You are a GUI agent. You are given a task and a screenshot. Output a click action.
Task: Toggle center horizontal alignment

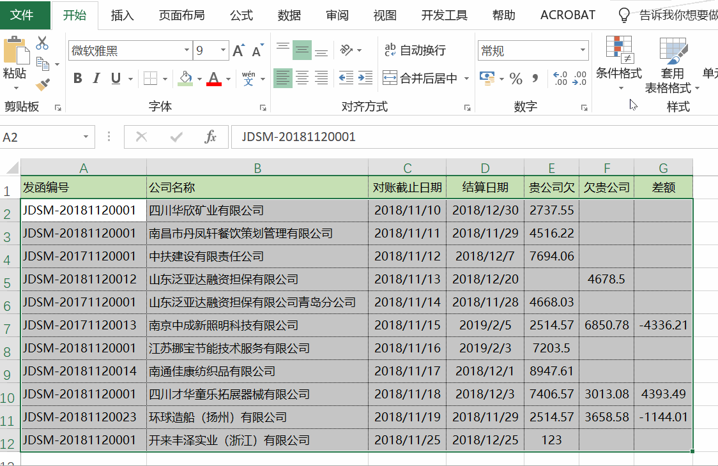click(x=302, y=79)
